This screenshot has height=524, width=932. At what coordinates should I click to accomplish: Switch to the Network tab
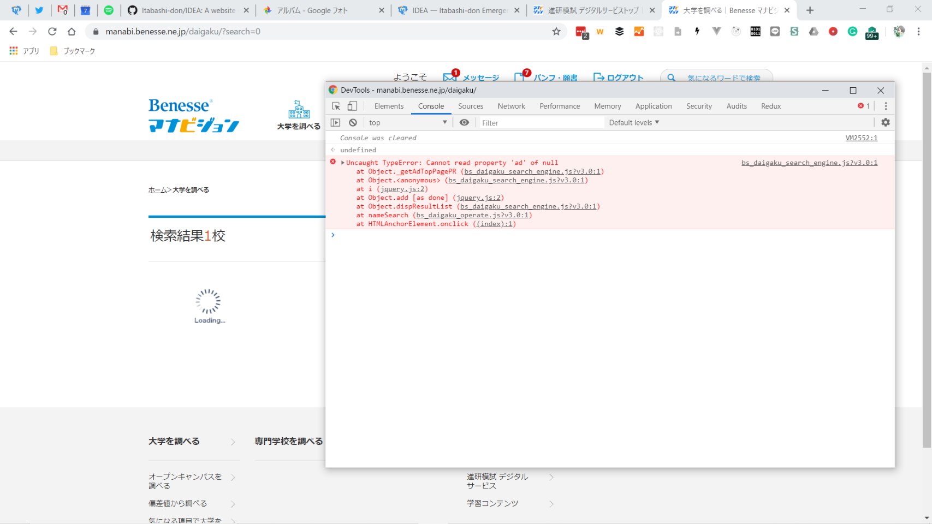pyautogui.click(x=511, y=106)
